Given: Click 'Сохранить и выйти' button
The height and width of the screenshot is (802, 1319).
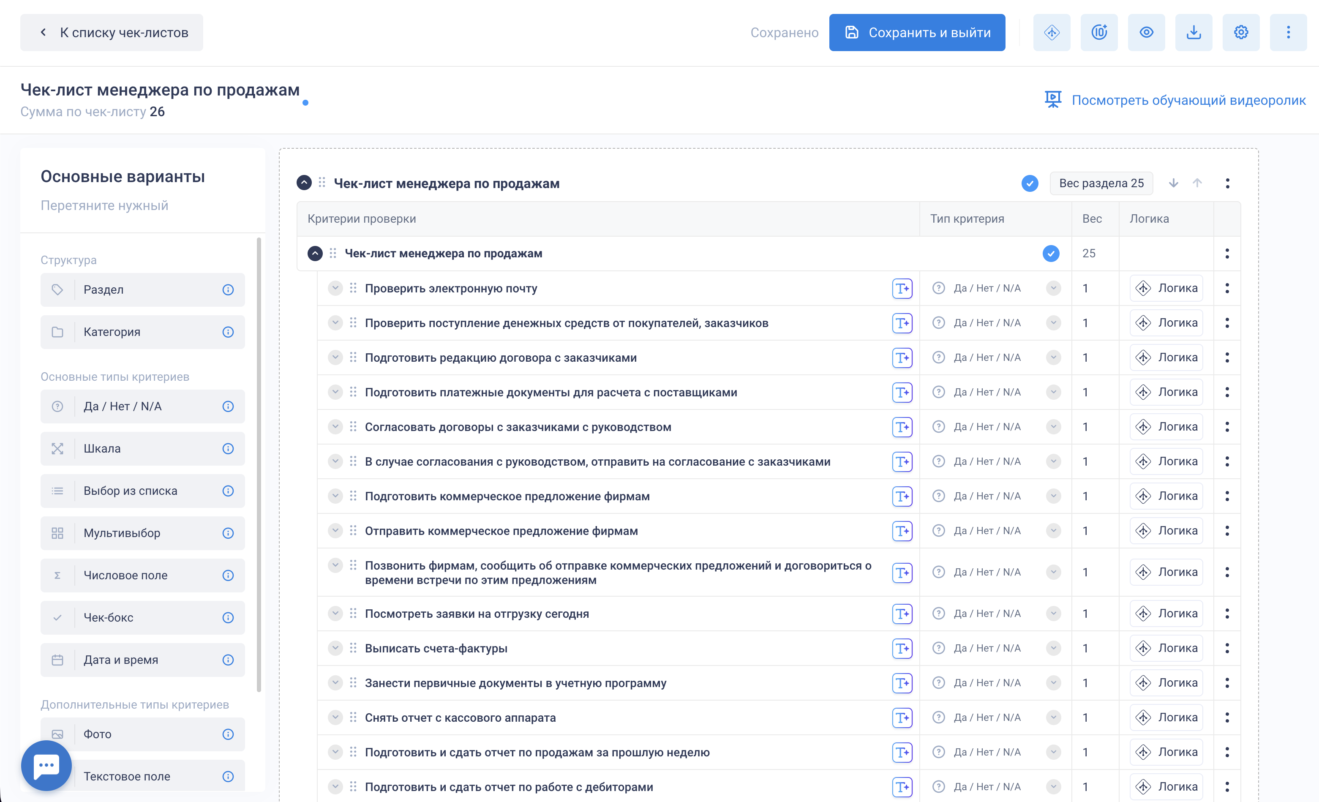Looking at the screenshot, I should coord(916,33).
